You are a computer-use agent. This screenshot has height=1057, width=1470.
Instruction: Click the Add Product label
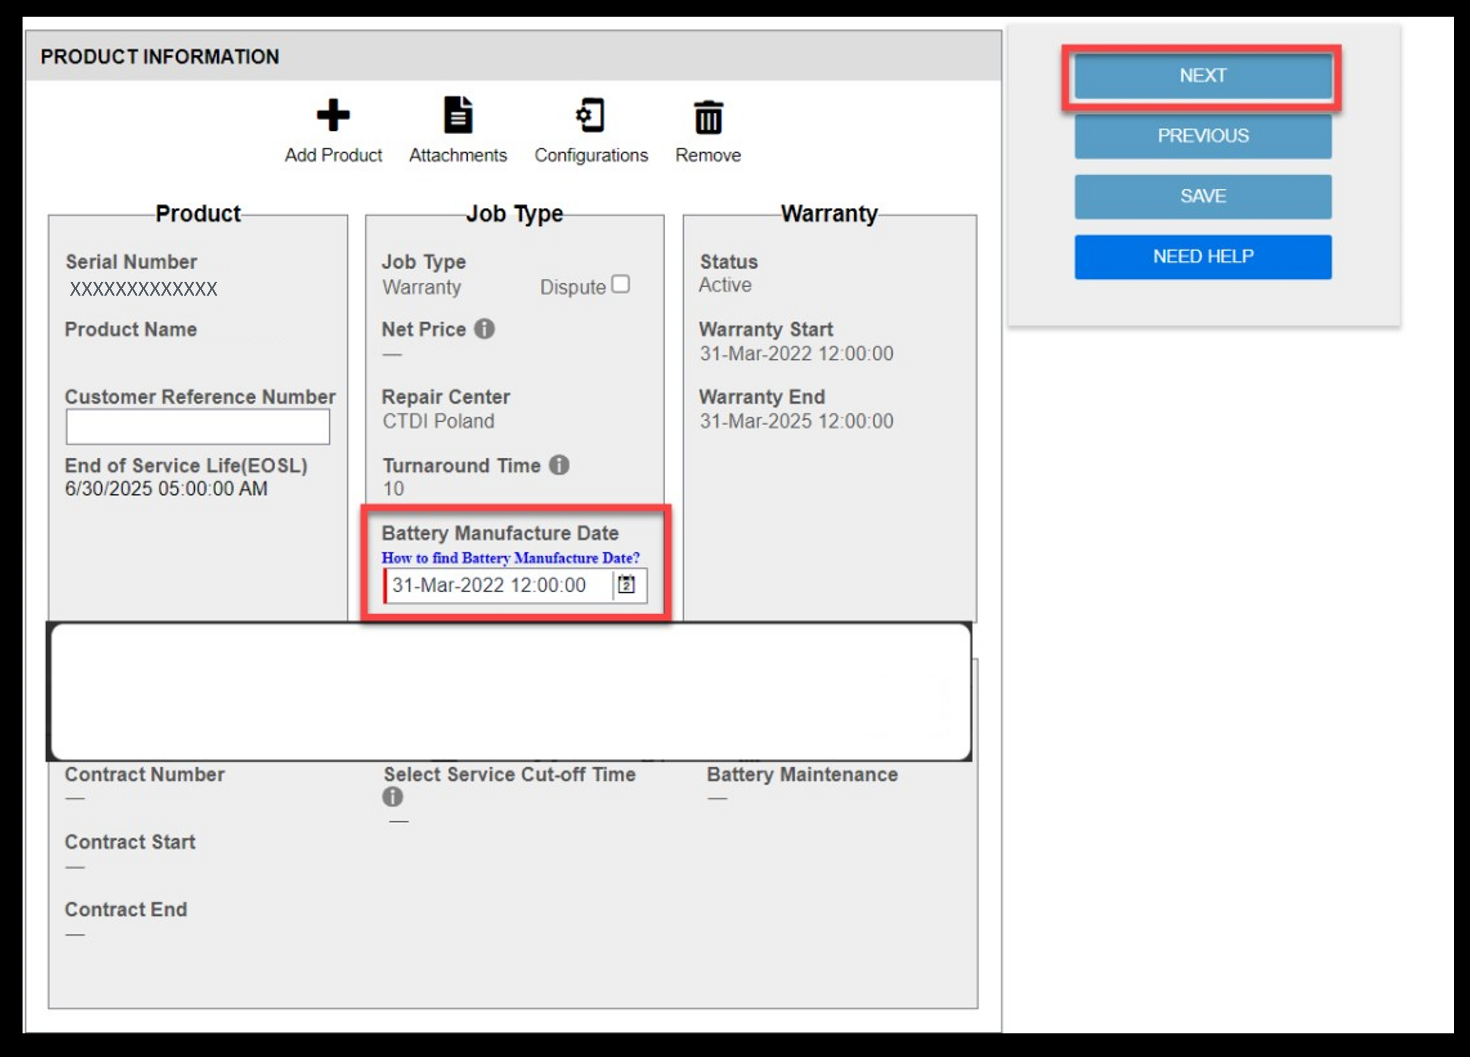click(333, 156)
